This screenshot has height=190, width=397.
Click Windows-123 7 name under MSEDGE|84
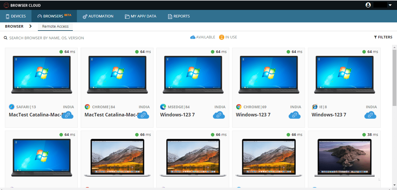click(x=177, y=115)
